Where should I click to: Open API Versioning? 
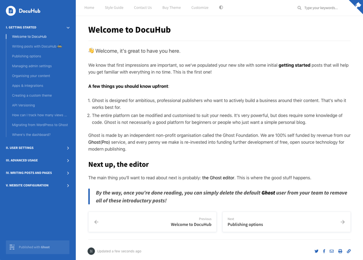23,105
